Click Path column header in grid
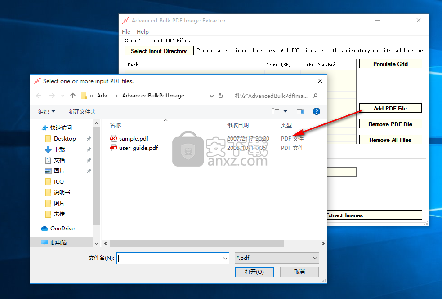442x299 pixels. pos(194,65)
